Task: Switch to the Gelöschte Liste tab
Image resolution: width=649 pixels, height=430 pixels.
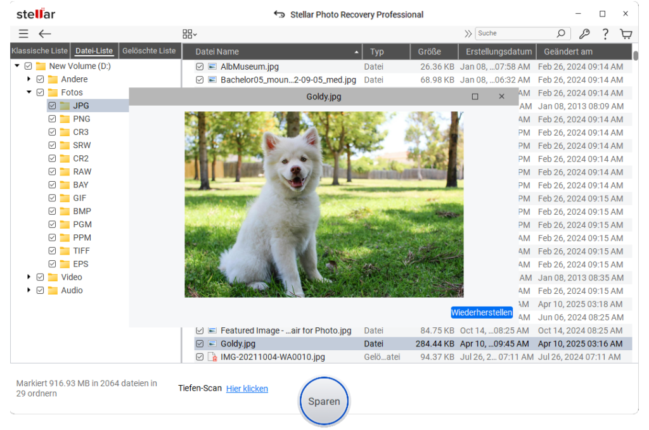Action: click(150, 50)
